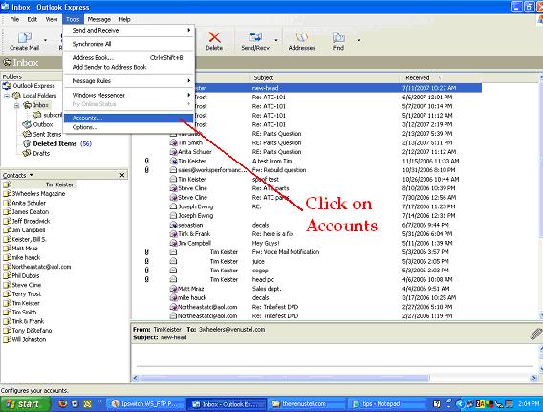
Task: Switch to thevenustel.com taskbar window
Action: click(x=307, y=404)
